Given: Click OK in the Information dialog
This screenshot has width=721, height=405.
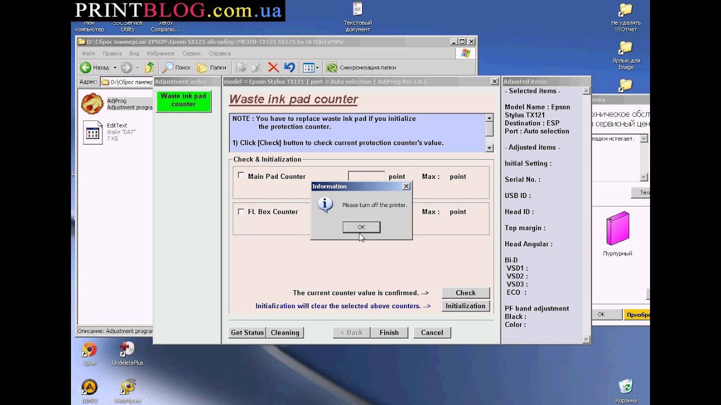Looking at the screenshot, I should tap(361, 227).
